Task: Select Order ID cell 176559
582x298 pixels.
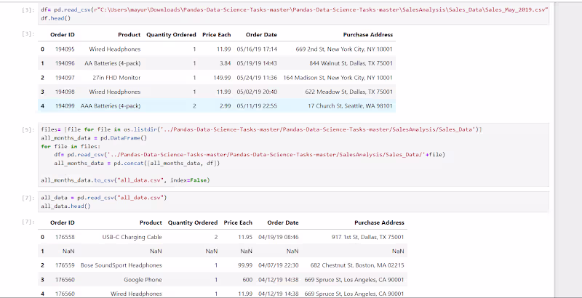Action: 65,265
